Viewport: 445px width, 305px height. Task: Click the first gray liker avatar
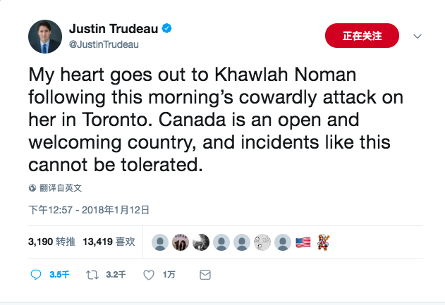160,242
